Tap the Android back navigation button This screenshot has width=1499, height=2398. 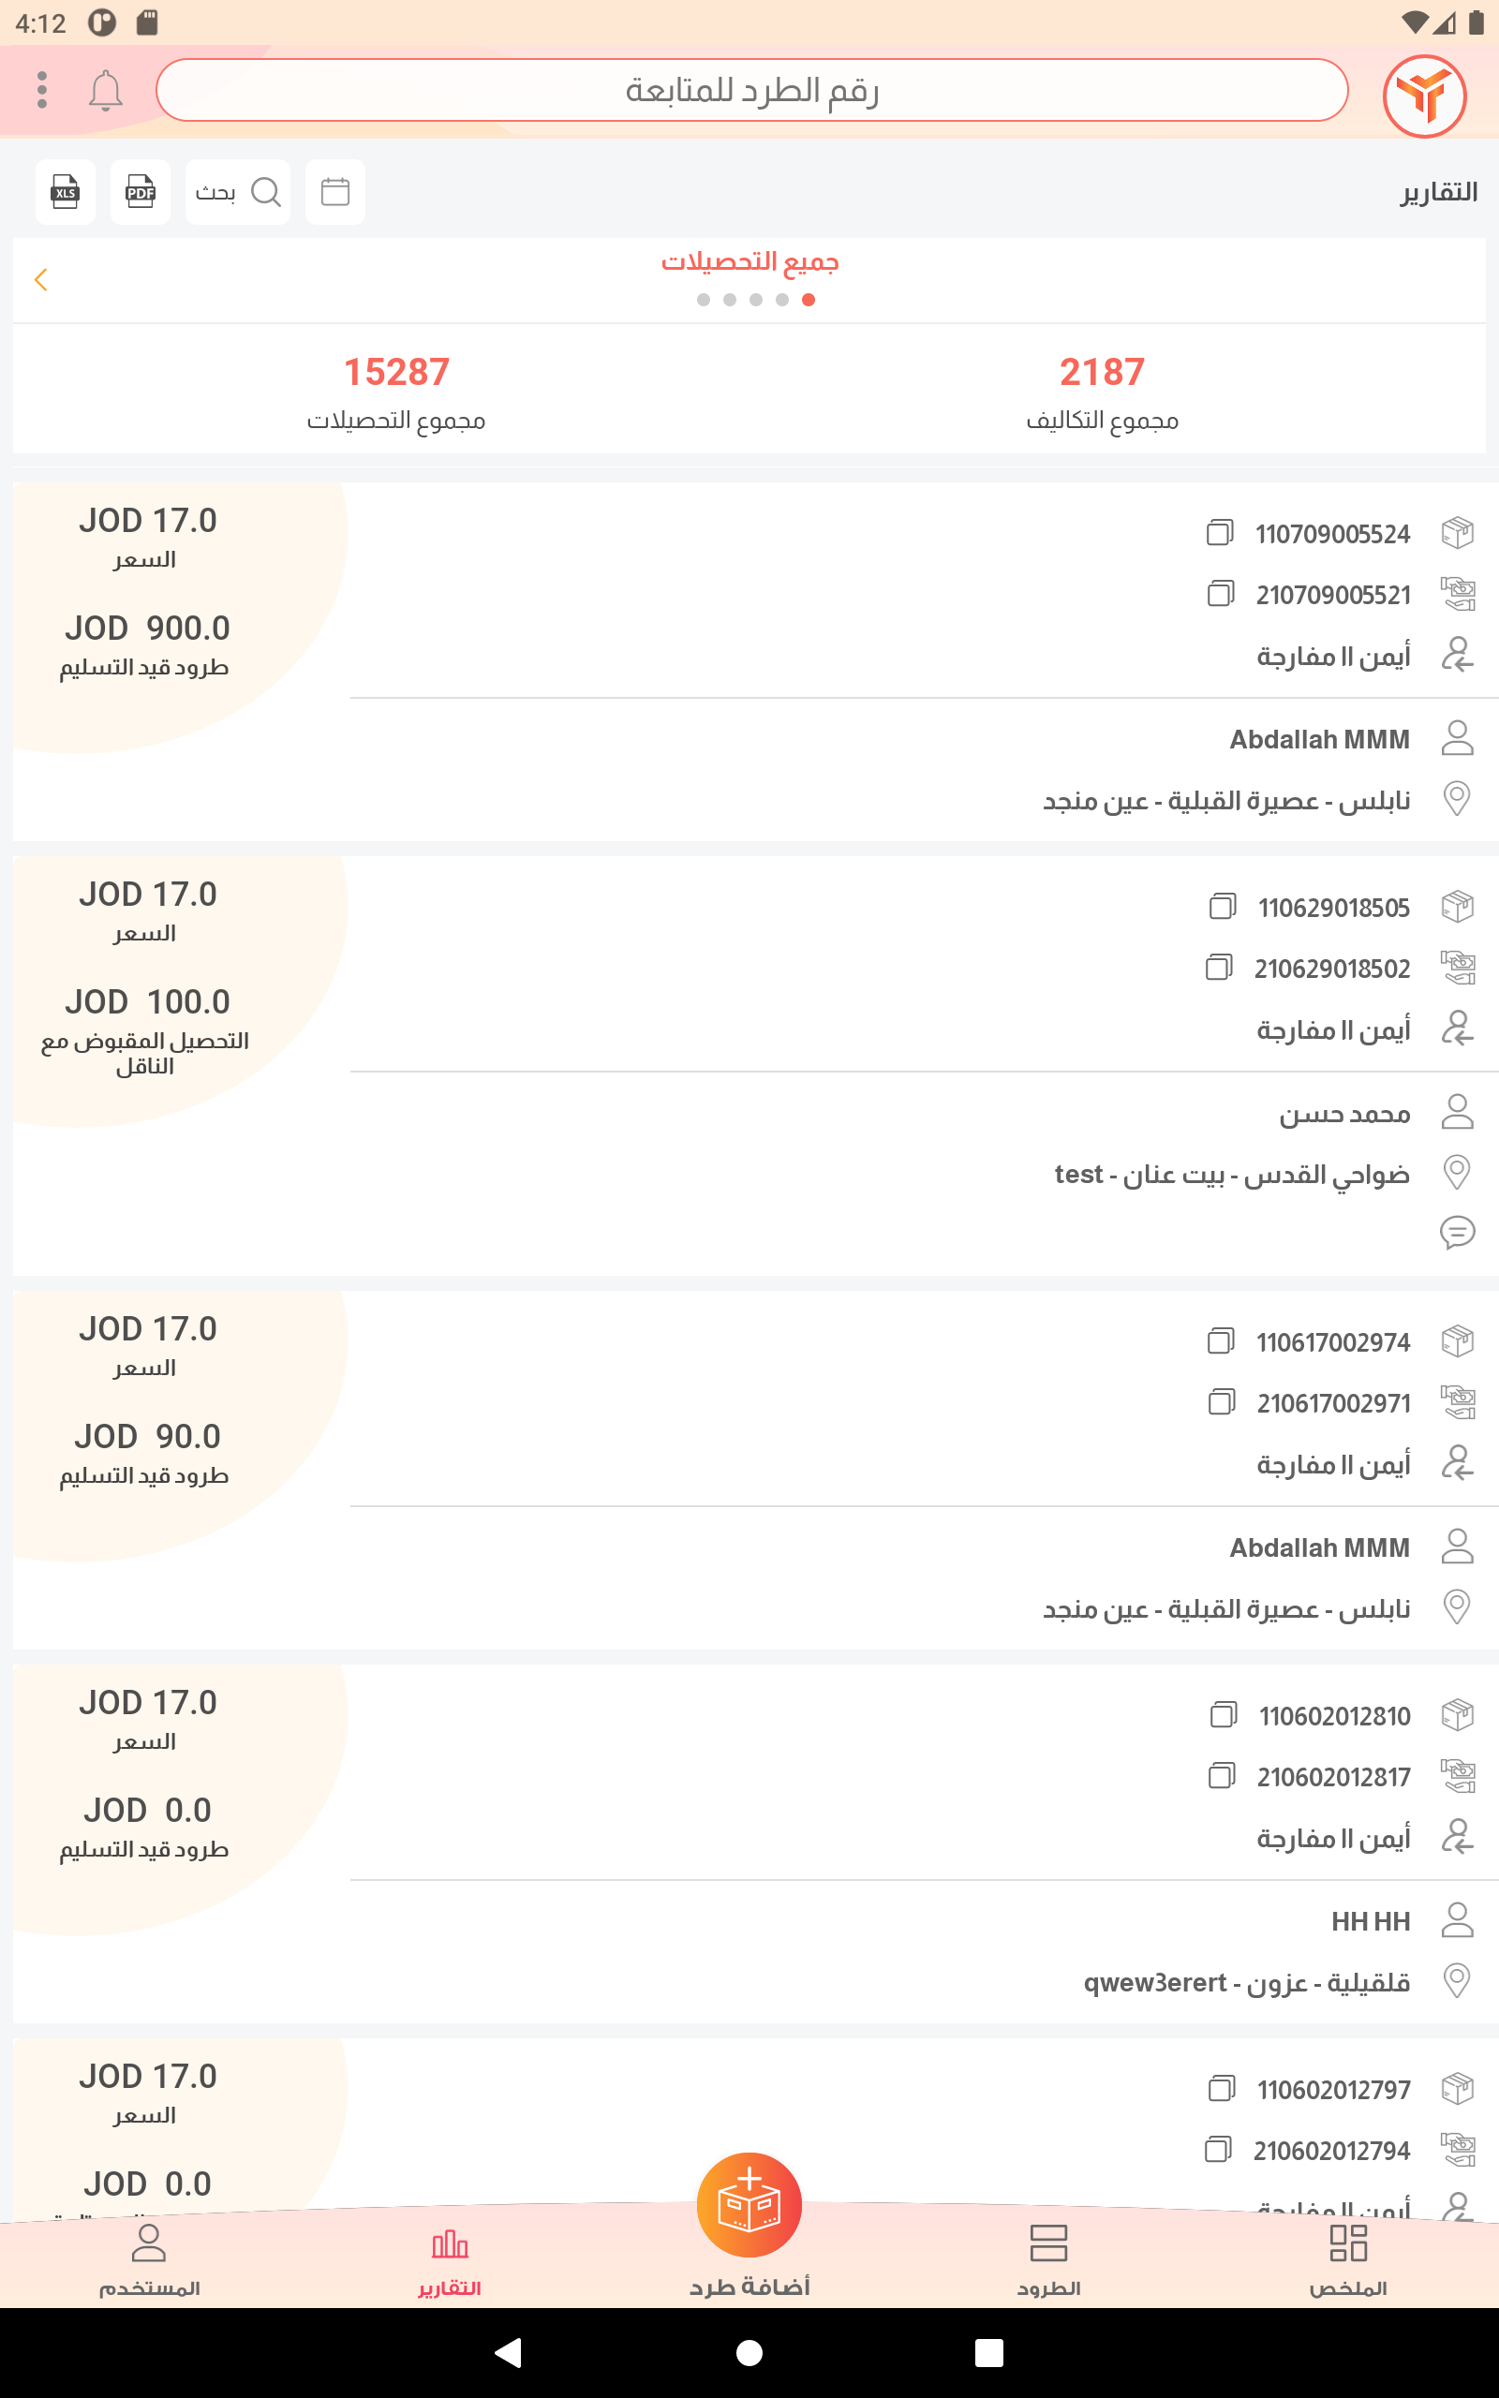point(509,2352)
